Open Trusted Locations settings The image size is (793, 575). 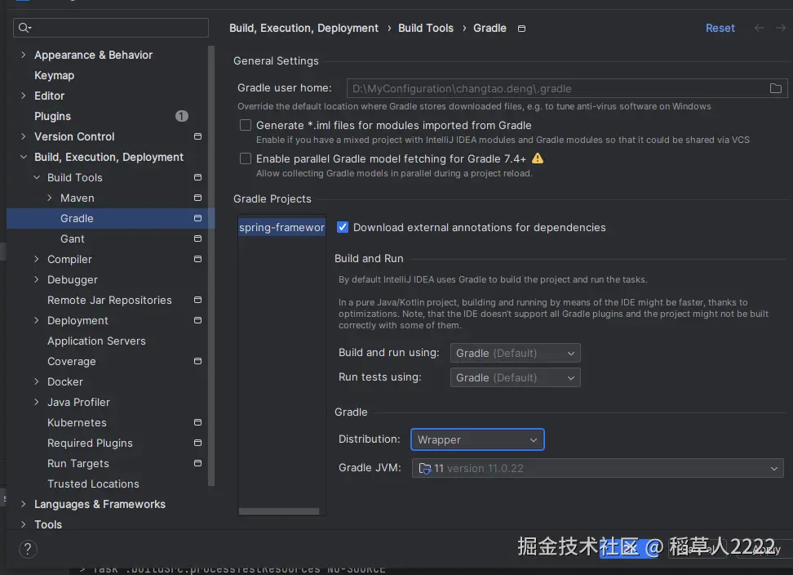point(93,484)
